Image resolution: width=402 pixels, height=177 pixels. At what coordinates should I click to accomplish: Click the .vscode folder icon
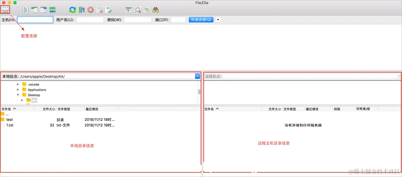click(24, 84)
